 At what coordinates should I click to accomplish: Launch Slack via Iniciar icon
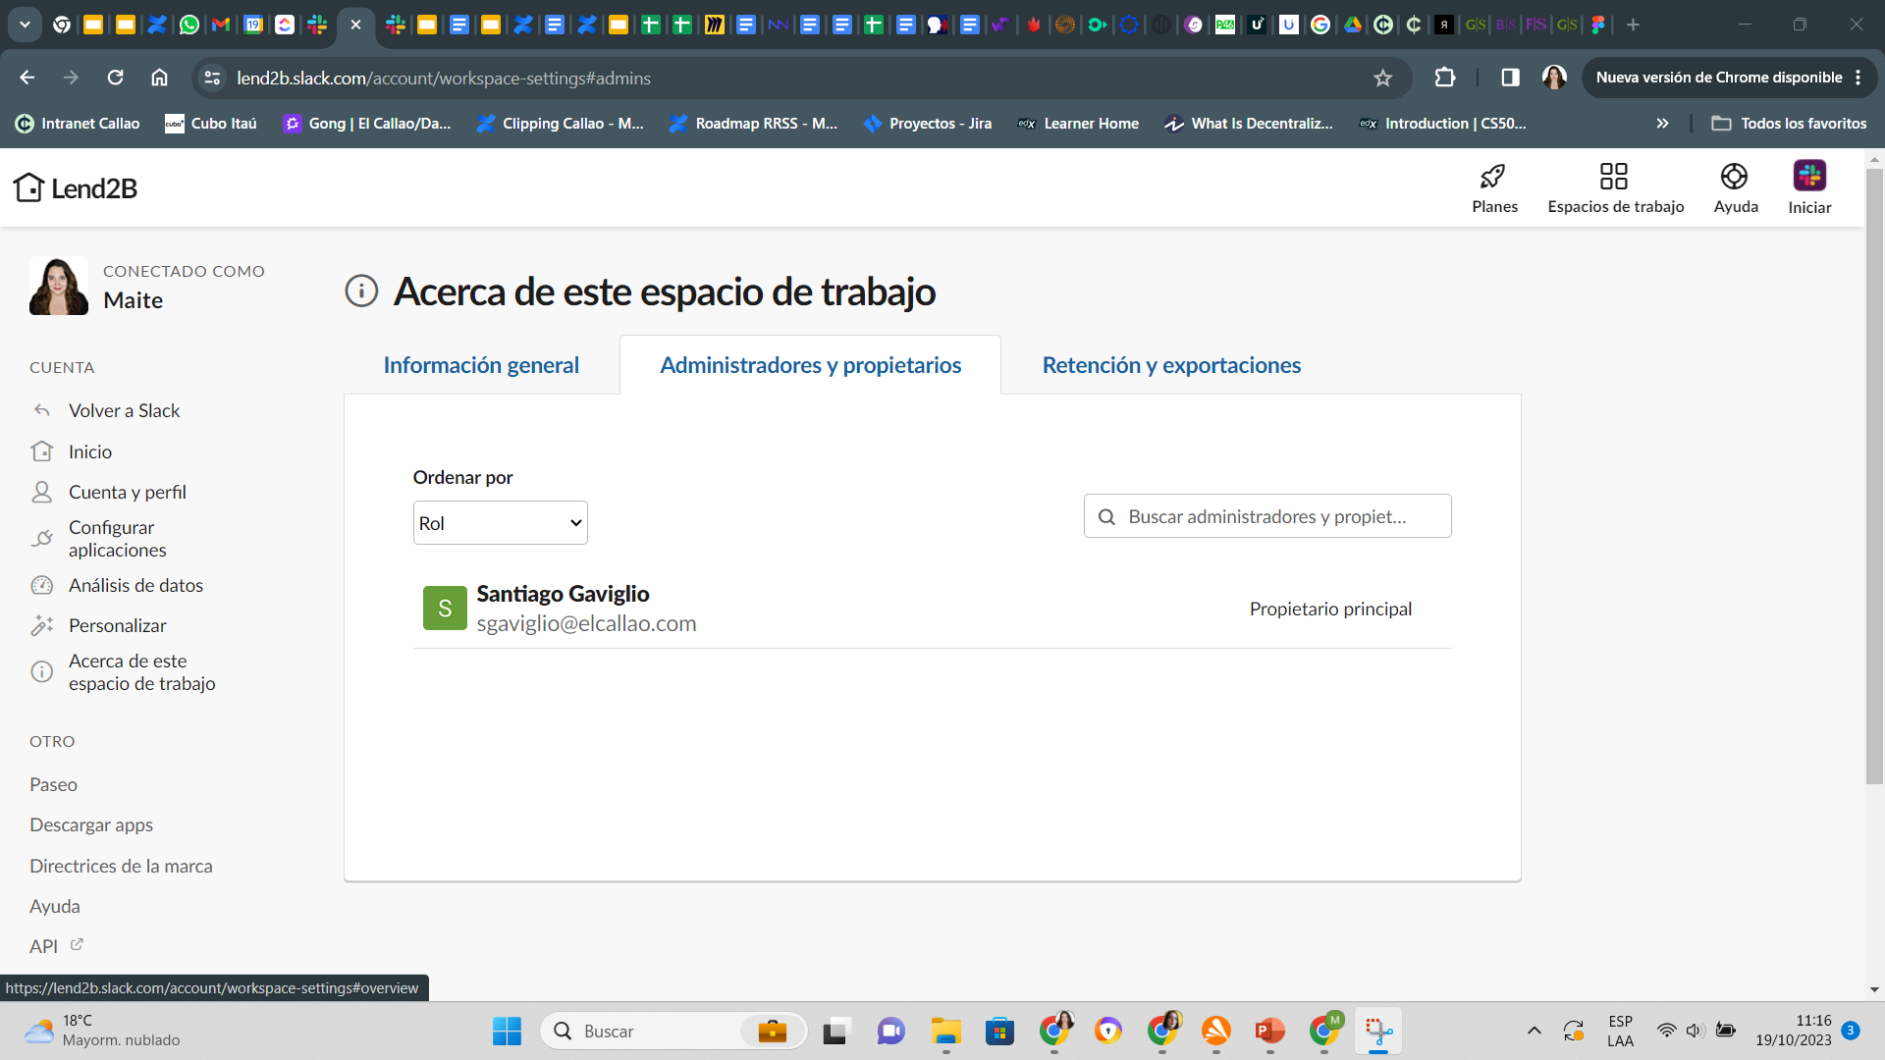pos(1808,177)
